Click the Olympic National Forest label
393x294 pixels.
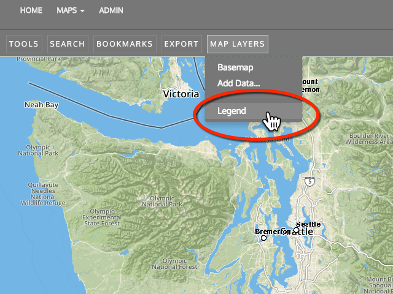click(x=174, y=262)
